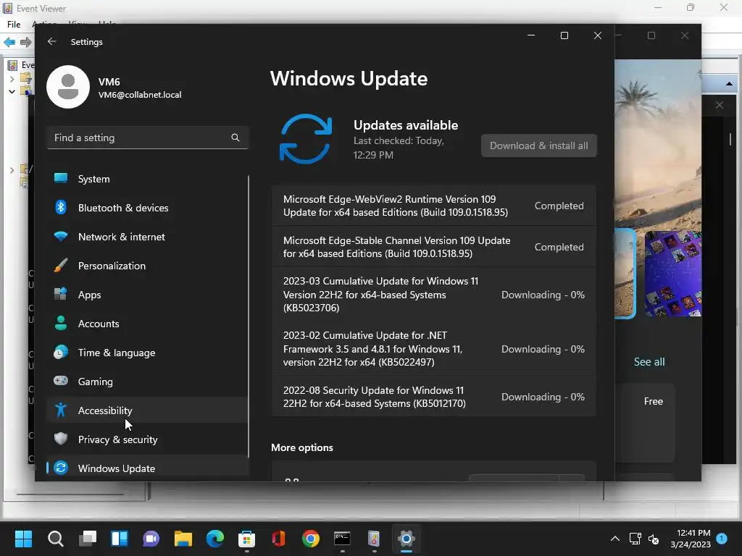
Task: Select Windows Update in sidebar
Action: pos(147,468)
